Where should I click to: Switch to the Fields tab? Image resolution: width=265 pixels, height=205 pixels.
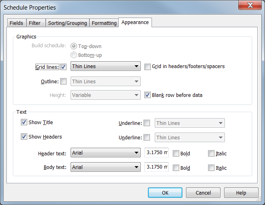tap(17, 23)
